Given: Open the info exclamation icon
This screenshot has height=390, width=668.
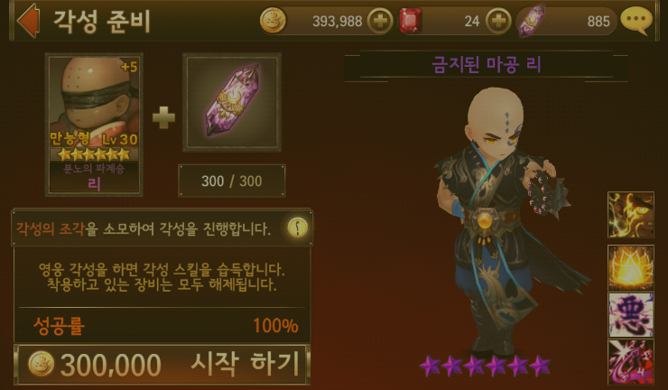Looking at the screenshot, I should [297, 227].
